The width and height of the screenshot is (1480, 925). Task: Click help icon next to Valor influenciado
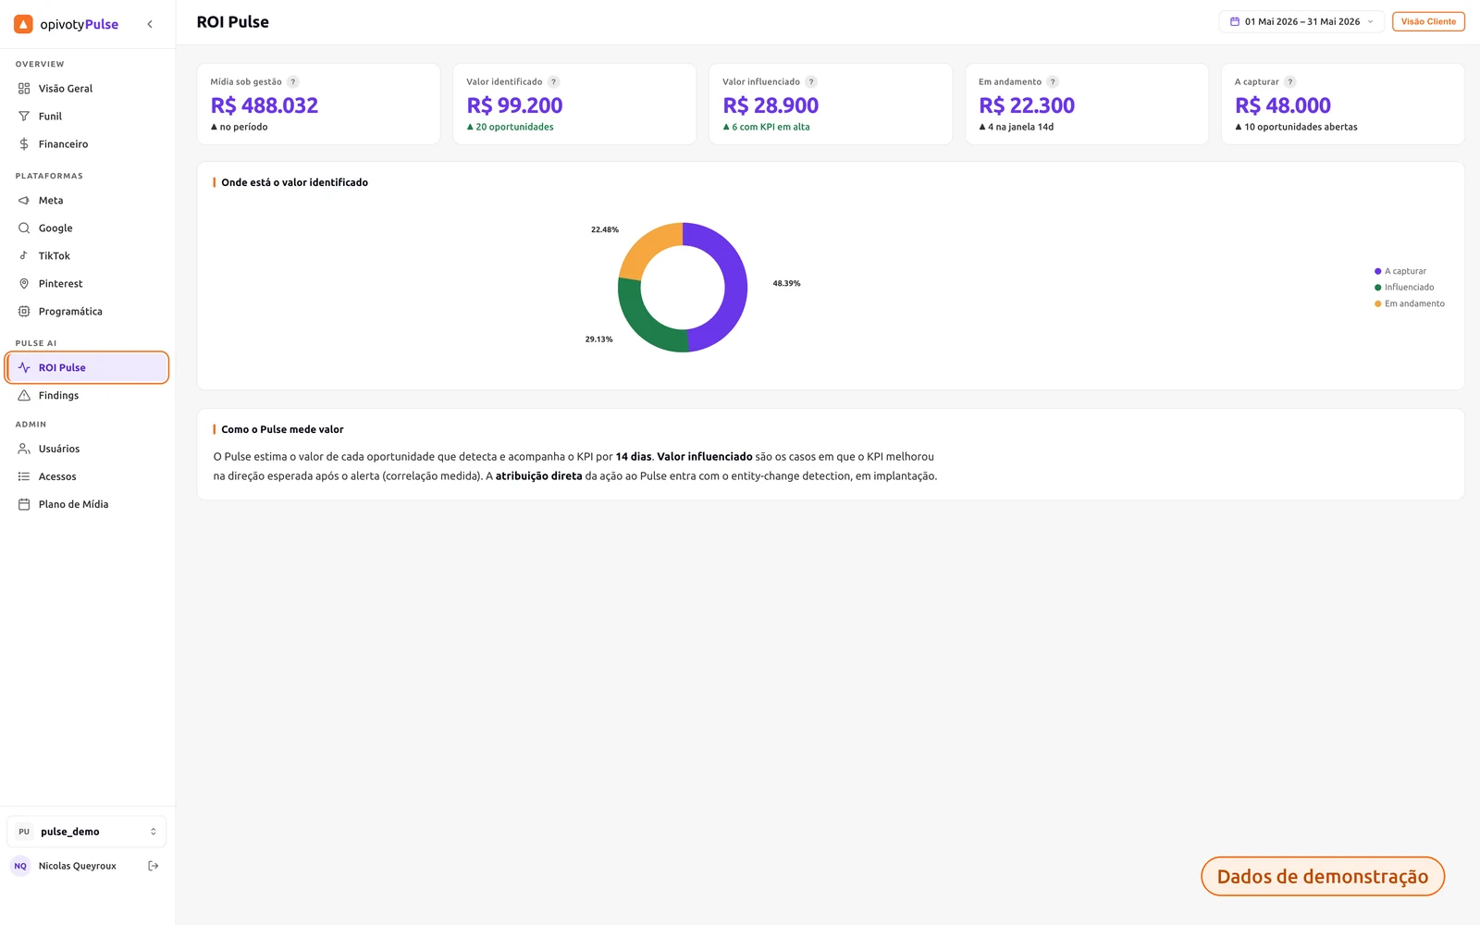pyautogui.click(x=811, y=82)
